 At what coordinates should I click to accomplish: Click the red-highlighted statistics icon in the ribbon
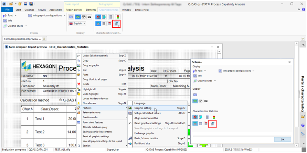coord(116,24)
